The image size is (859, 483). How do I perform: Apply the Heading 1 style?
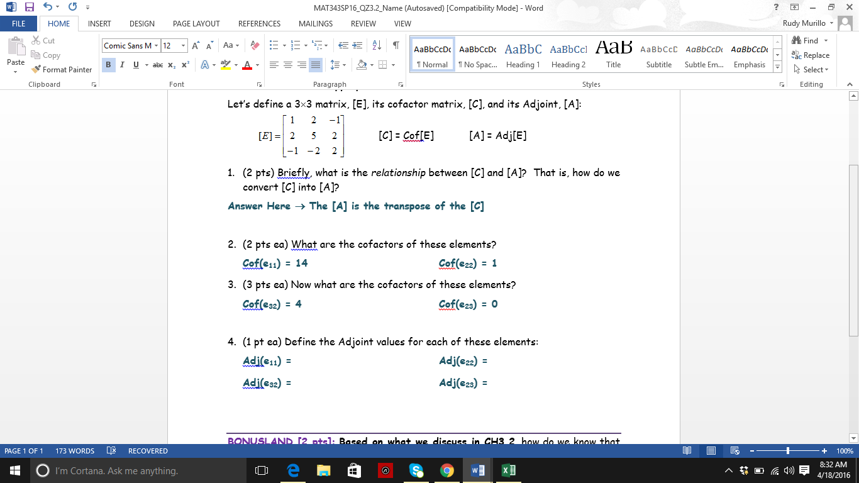523,55
